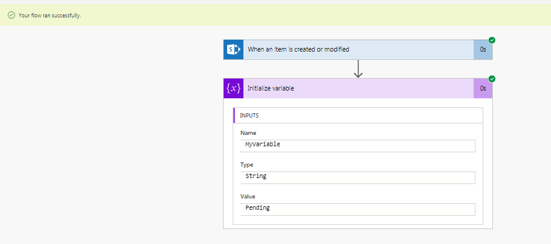
Task: Expand the 'When an item is created or modified' step
Action: (x=358, y=50)
